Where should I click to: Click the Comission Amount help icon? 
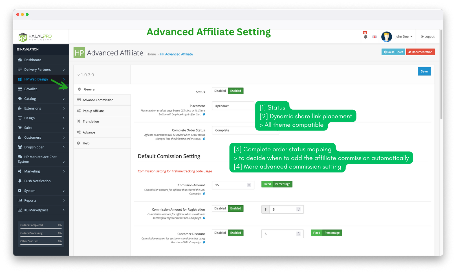tap(204, 194)
